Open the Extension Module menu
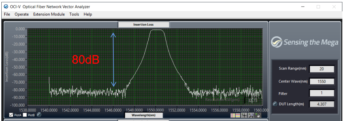Viewport: 343px width, 121px height. (x=49, y=14)
